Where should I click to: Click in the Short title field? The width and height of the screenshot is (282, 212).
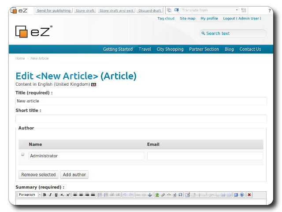[141, 118]
